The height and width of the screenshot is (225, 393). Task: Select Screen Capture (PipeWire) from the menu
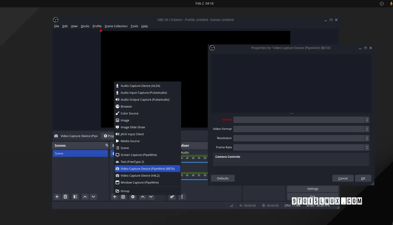pos(139,155)
